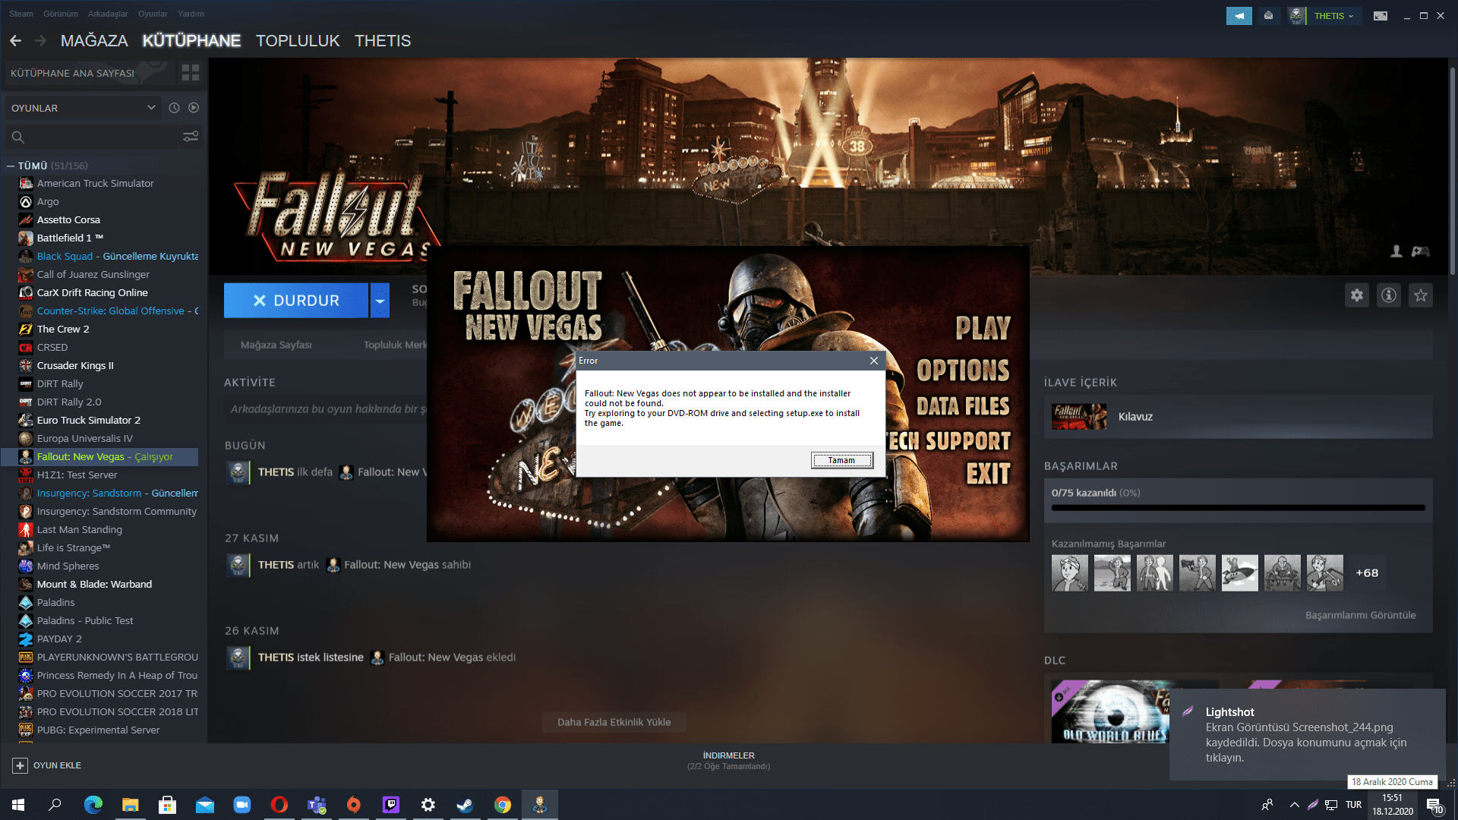Click Daha Fazla Etkinlik Yükle button
1458x820 pixels.
[x=614, y=721]
